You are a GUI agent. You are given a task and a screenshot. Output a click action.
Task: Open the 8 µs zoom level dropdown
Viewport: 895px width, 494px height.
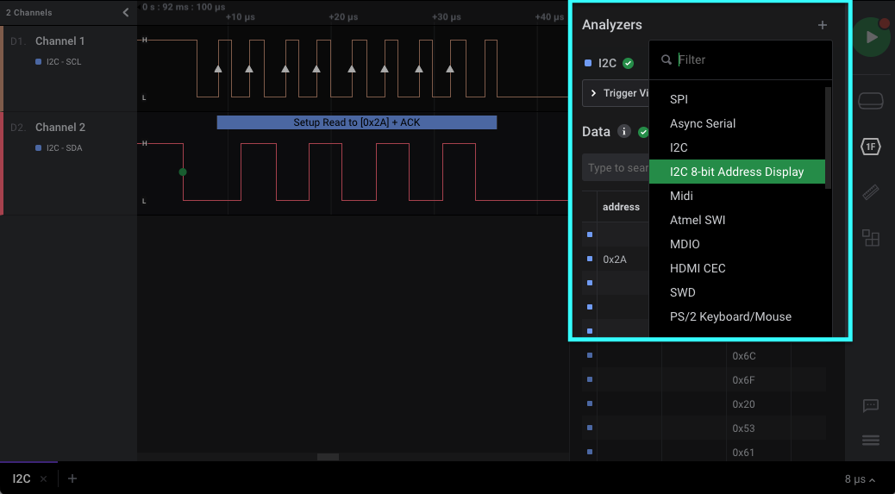click(x=861, y=479)
